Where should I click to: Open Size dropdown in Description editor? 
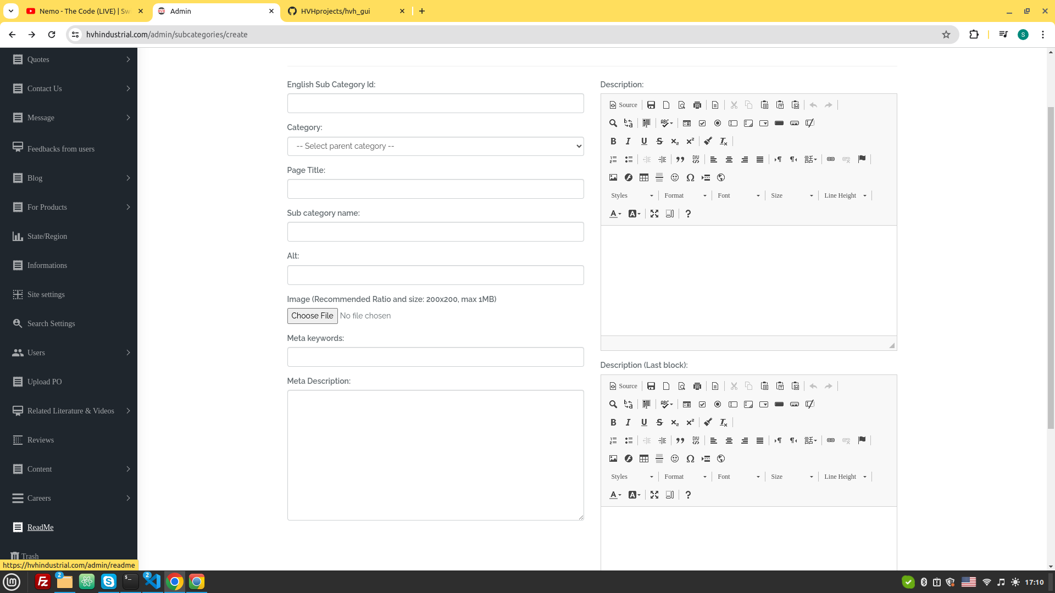point(792,195)
